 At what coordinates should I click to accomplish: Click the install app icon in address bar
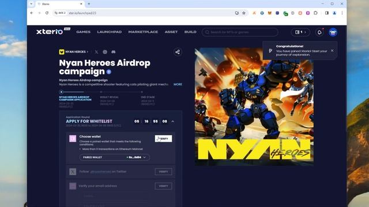coord(237,13)
